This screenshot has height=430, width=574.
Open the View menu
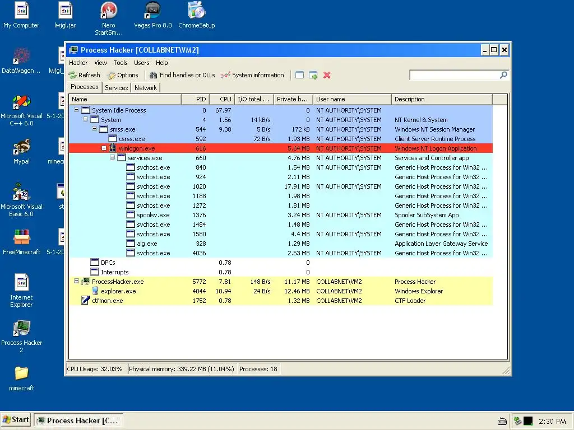click(x=100, y=63)
